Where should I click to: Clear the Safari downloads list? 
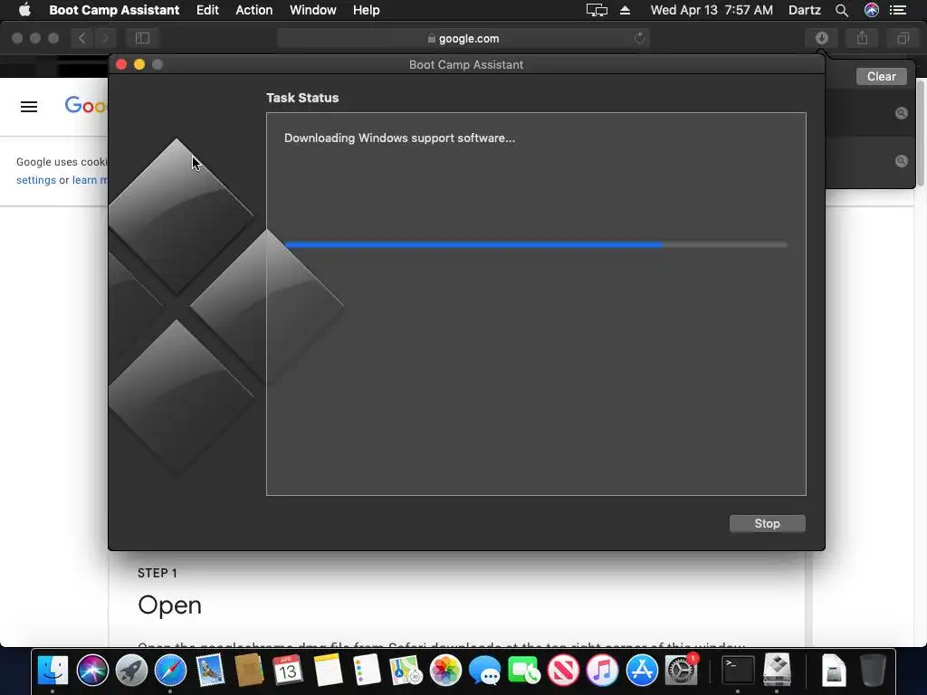pos(881,76)
